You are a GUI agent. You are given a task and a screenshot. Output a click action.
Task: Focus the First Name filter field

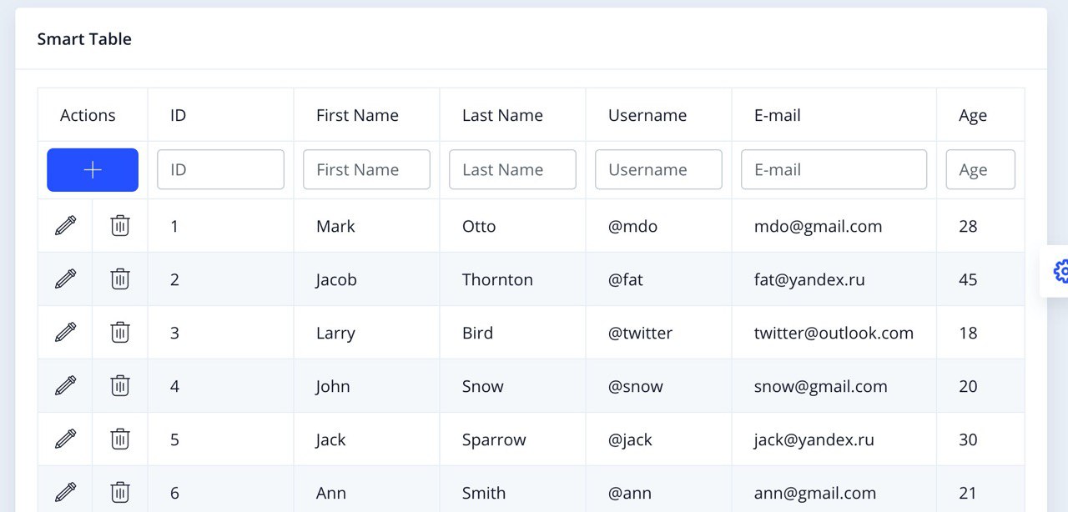366,169
